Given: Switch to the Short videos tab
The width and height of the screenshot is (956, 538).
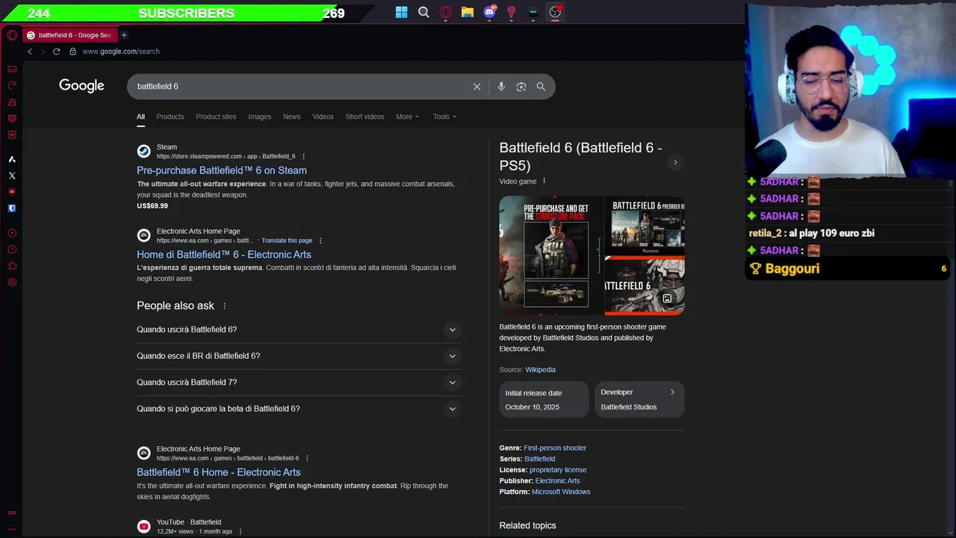Looking at the screenshot, I should pos(364,117).
